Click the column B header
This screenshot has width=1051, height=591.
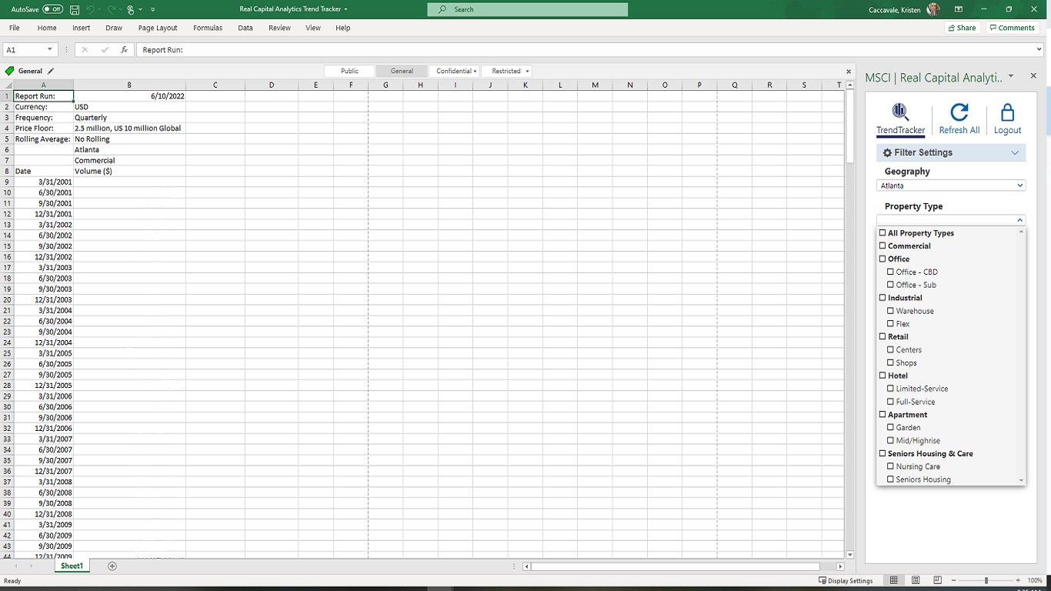129,85
